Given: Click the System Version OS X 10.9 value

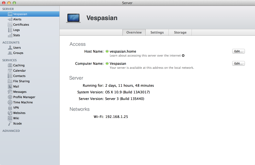Looking at the screenshot, I should [x=127, y=92].
